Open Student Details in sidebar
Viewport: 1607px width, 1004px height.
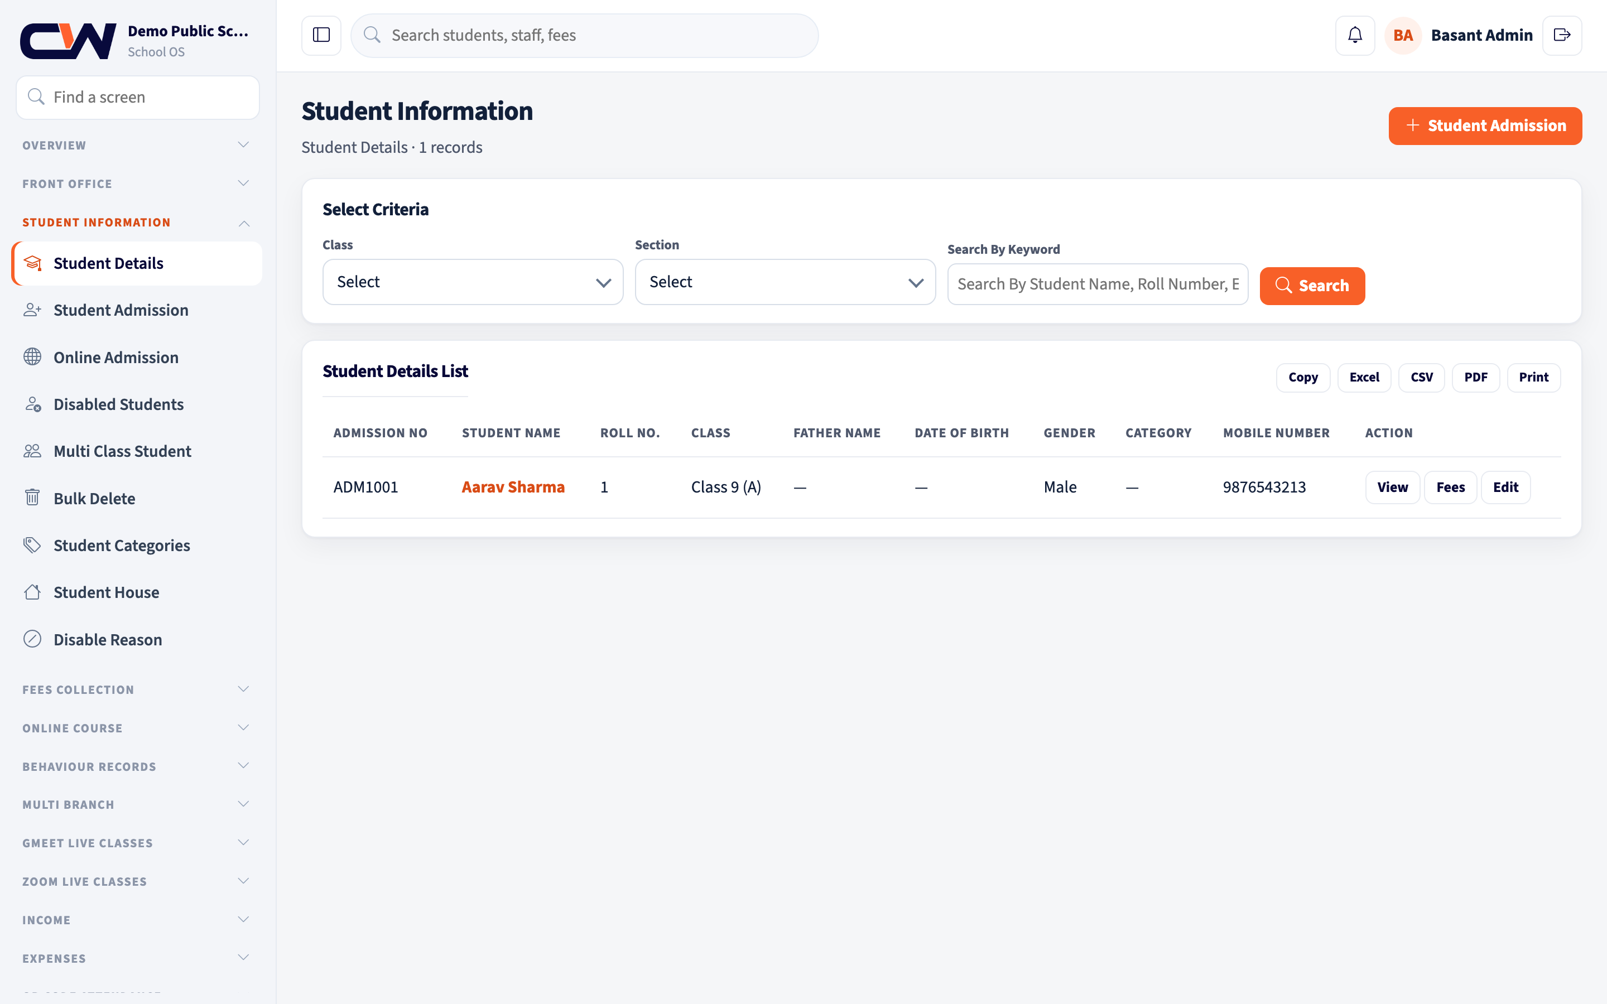[137, 264]
